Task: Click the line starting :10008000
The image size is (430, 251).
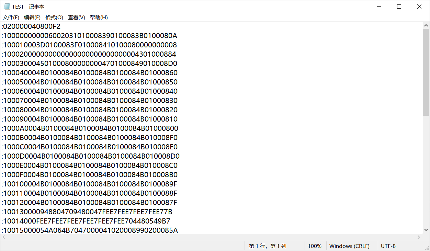Action: [90, 110]
